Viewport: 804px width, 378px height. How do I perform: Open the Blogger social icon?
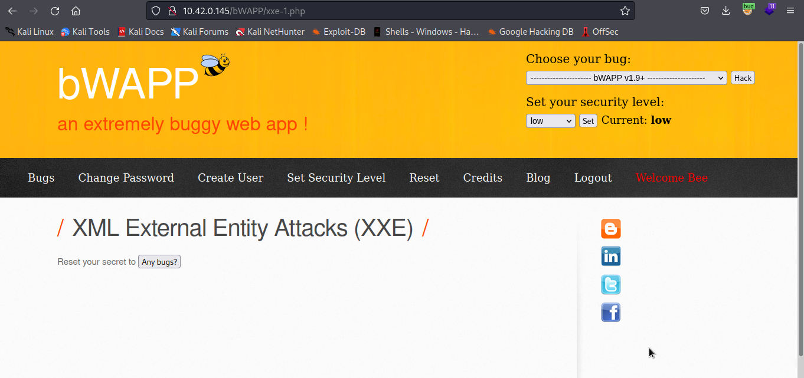pyautogui.click(x=611, y=229)
